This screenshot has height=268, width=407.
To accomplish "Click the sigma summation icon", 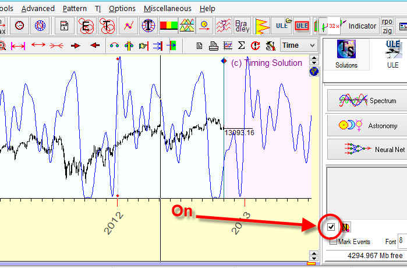I will coord(242,45).
